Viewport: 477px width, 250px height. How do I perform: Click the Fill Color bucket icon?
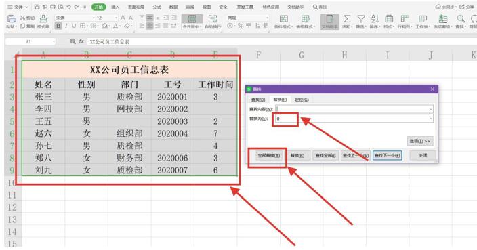pos(104,26)
